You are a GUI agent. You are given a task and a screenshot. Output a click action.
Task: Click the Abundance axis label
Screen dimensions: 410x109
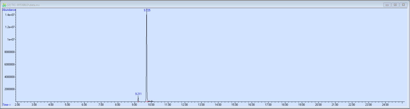tap(9, 10)
